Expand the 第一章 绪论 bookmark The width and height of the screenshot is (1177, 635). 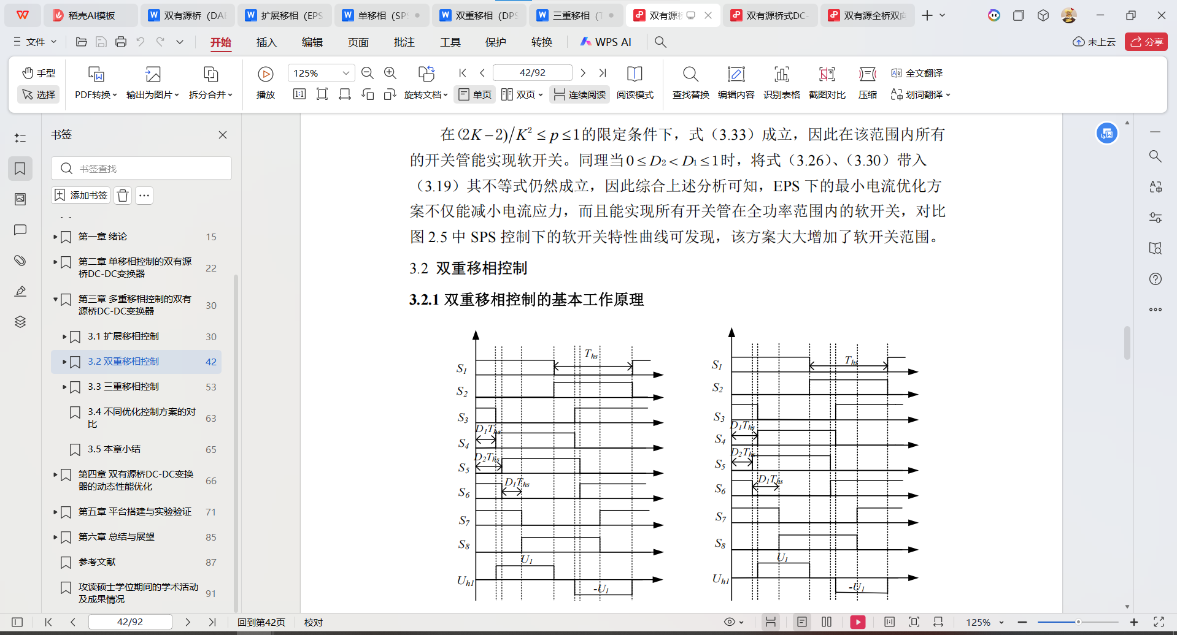coord(55,237)
